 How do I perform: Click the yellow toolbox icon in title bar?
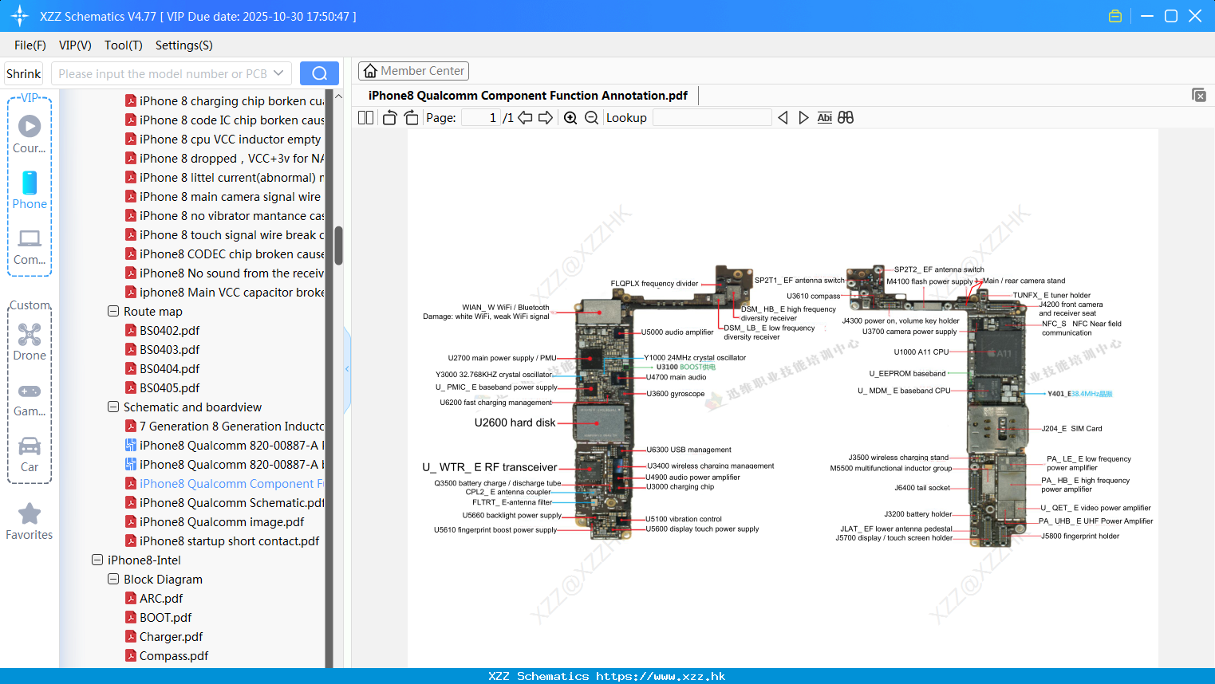pos(1115,16)
